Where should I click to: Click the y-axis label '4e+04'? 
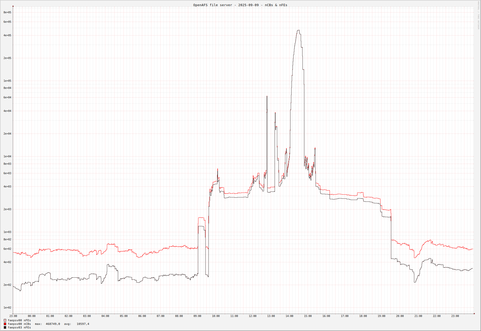(7, 111)
